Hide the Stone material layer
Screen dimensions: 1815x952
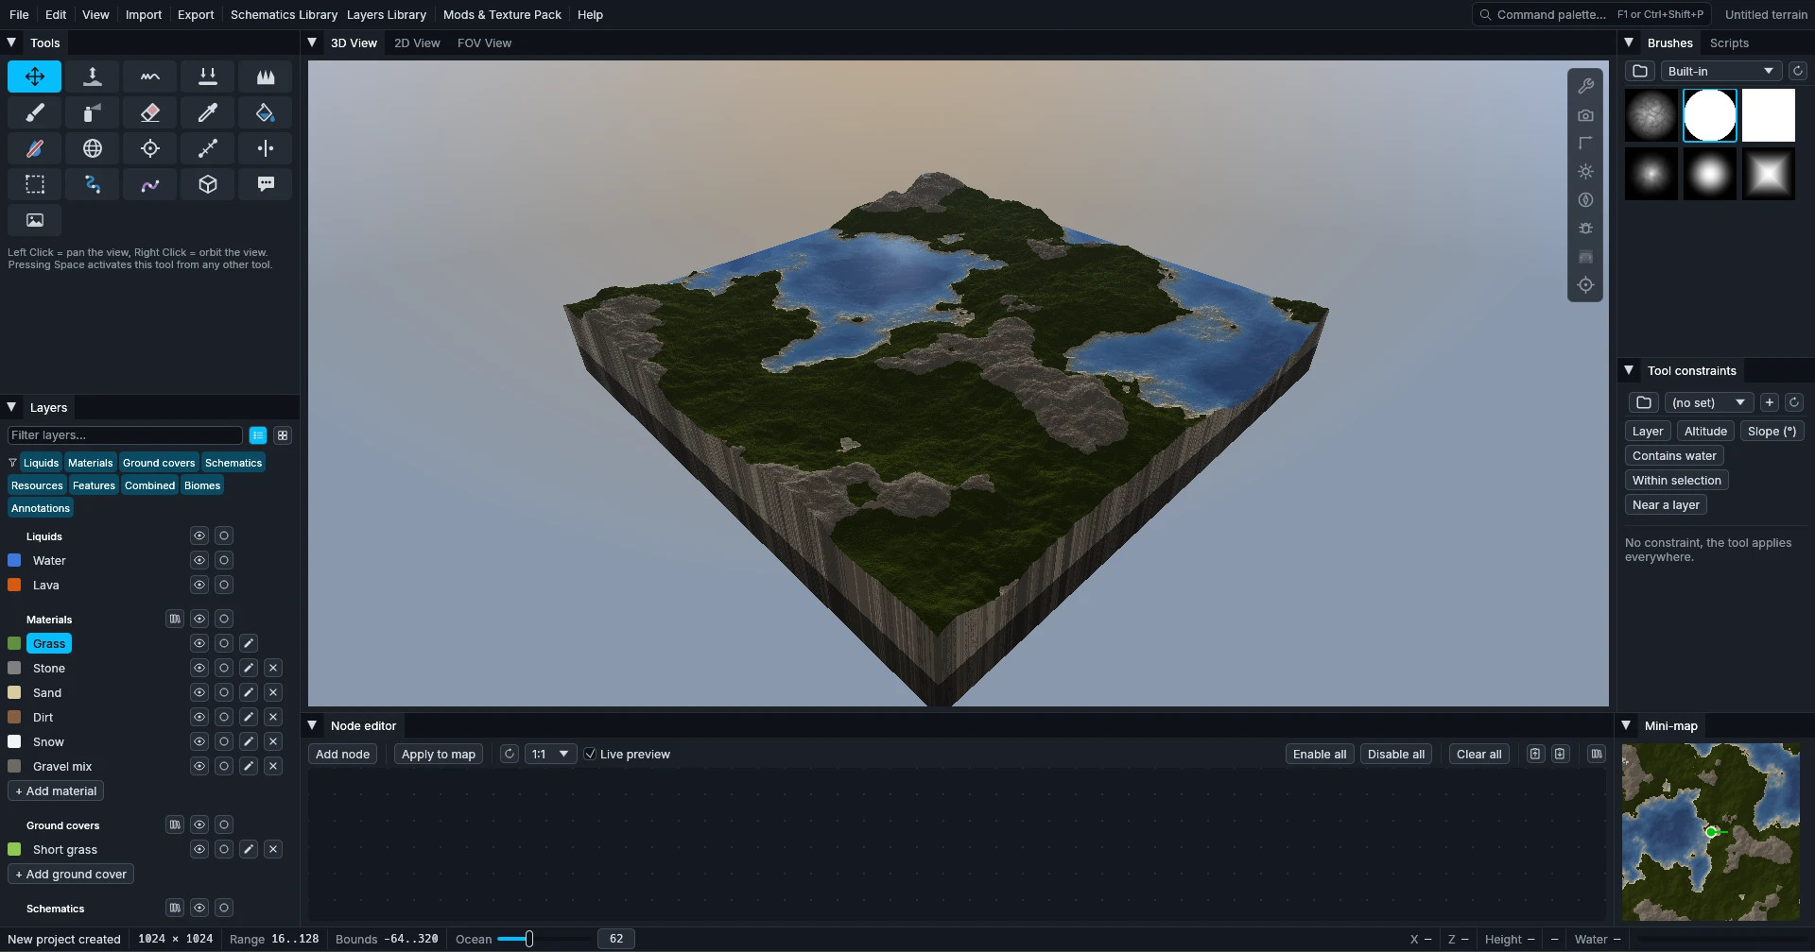tap(199, 668)
